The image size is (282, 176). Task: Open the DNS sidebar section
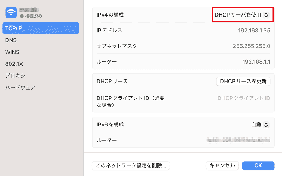(11, 40)
